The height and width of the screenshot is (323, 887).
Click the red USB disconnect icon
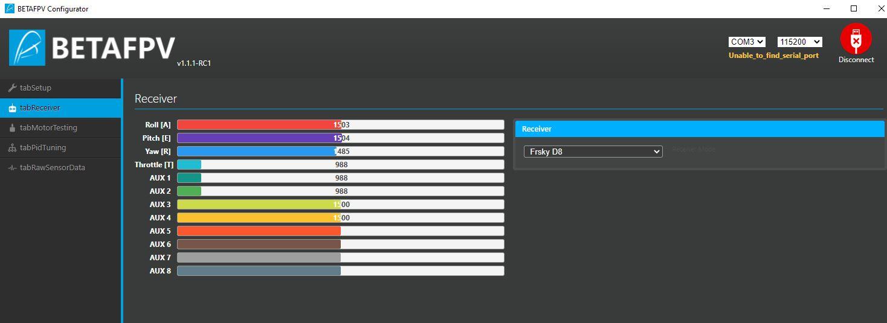click(856, 39)
